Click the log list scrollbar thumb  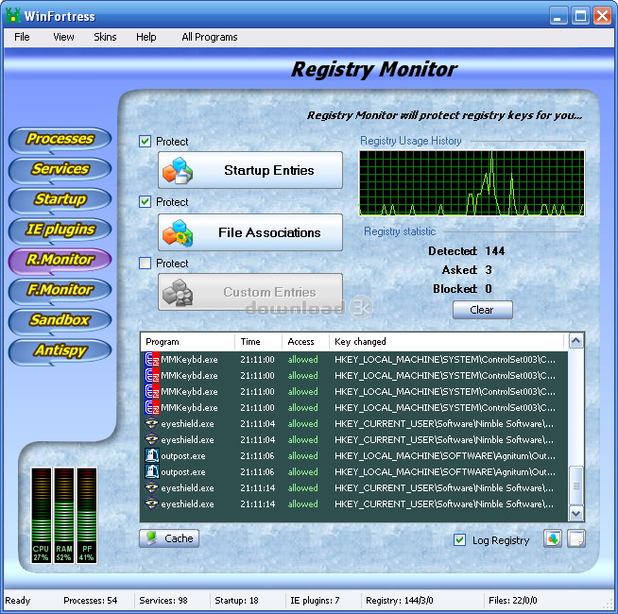point(576,486)
